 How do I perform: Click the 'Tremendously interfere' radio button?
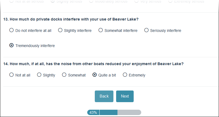[x=12, y=45]
